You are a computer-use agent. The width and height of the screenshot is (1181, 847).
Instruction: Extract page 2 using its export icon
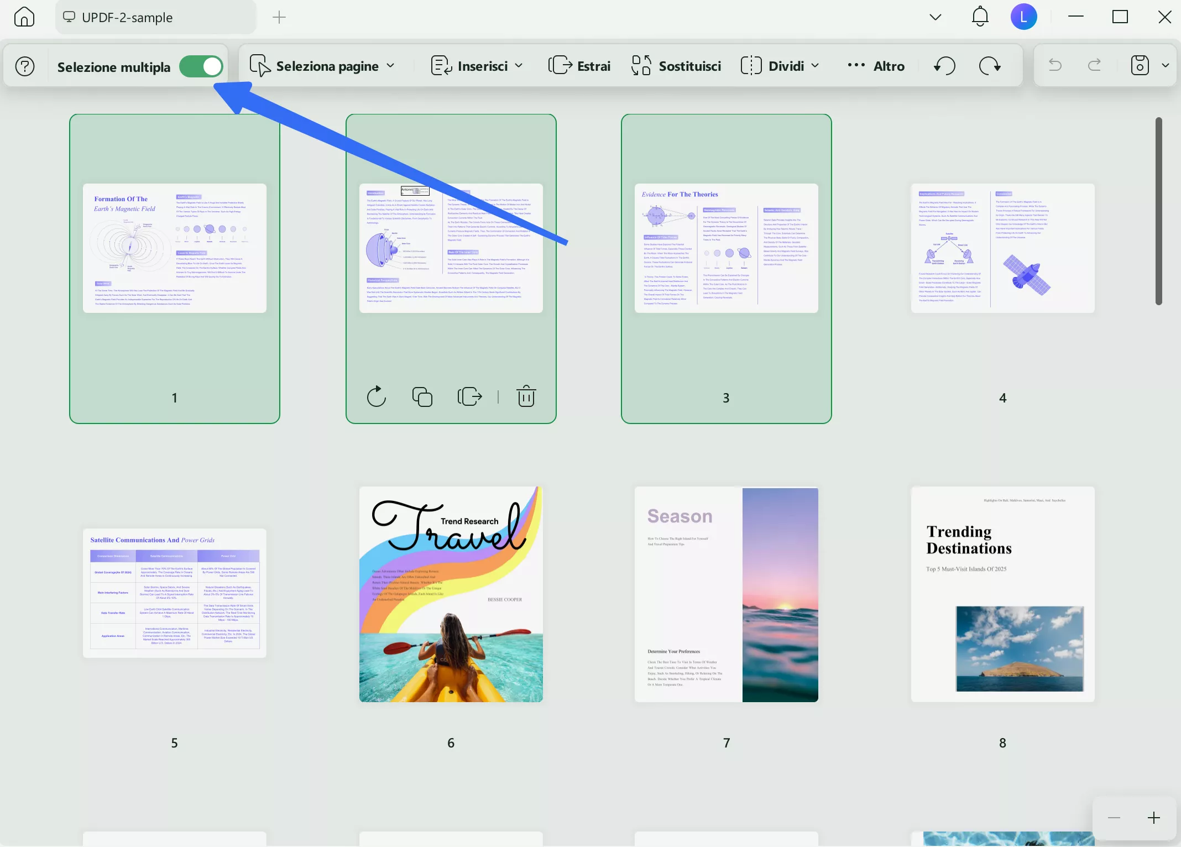click(x=469, y=396)
